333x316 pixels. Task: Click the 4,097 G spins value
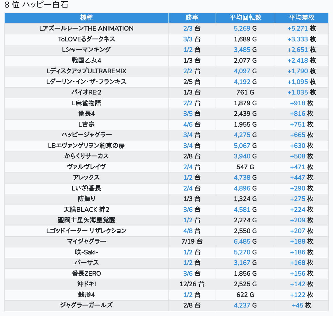coord(245,71)
